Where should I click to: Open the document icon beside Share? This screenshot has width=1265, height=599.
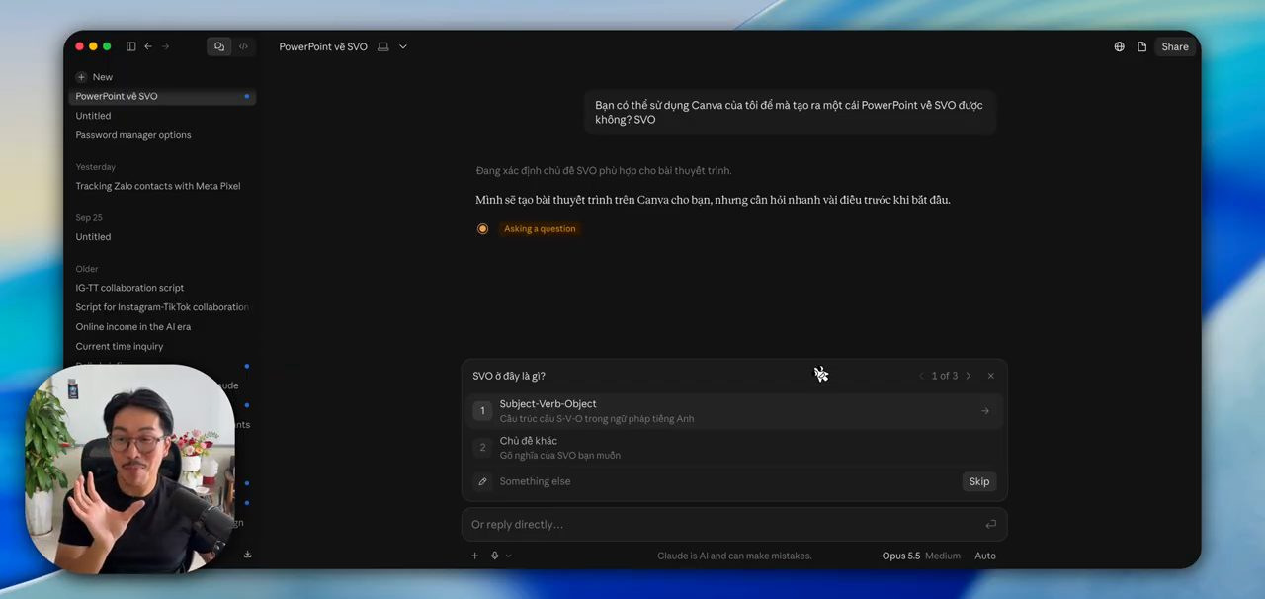(x=1141, y=46)
